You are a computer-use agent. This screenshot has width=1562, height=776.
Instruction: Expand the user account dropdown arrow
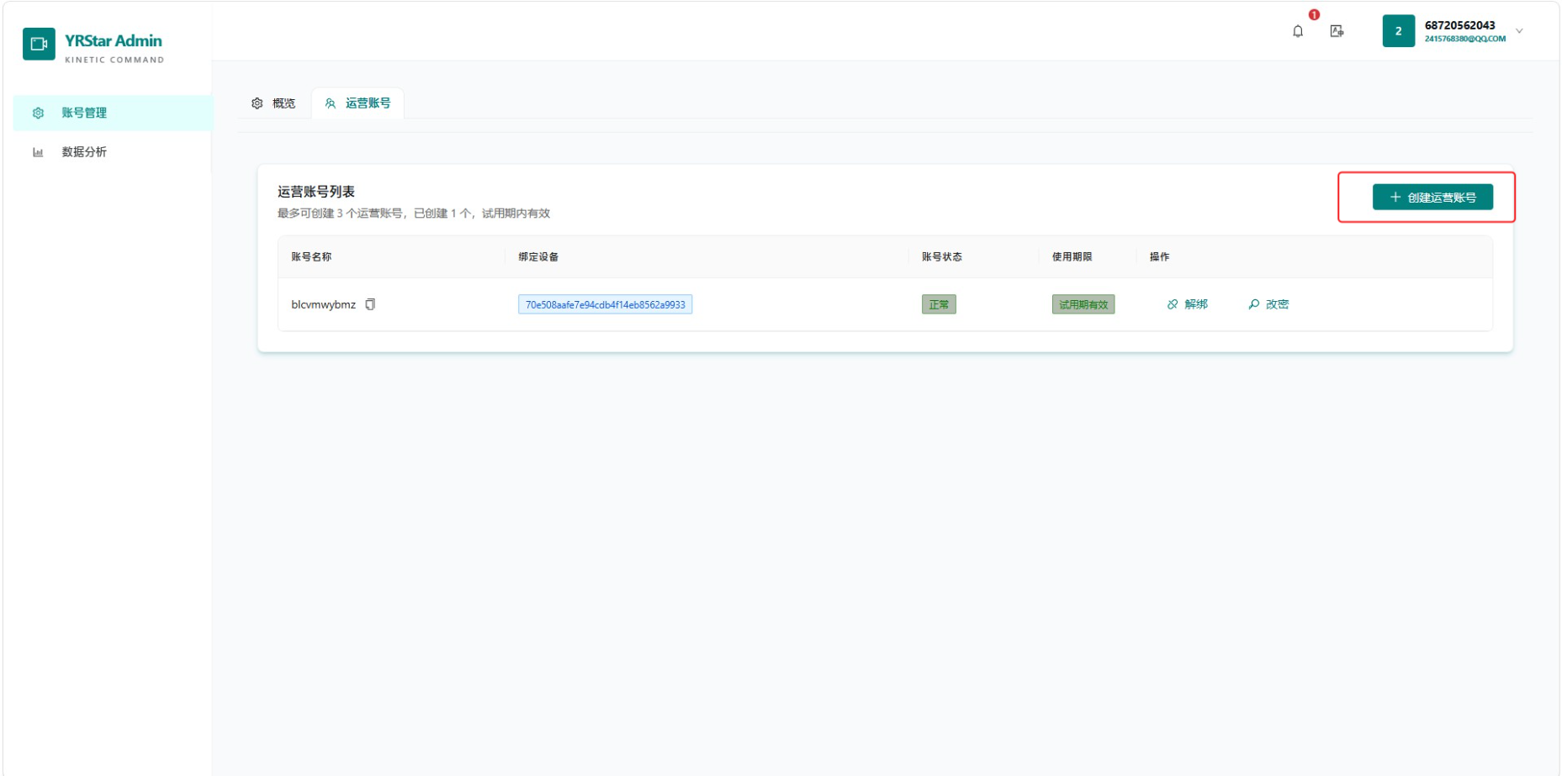pos(1519,31)
